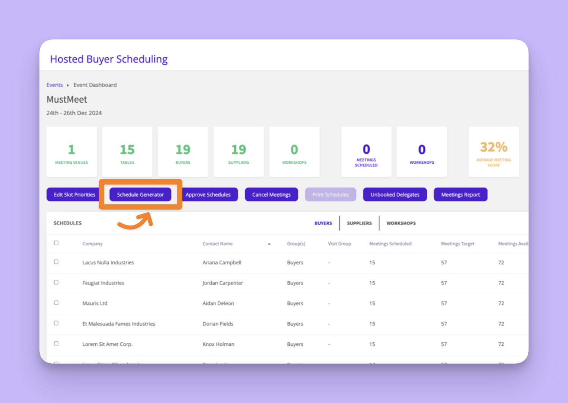Click the disabled Print Schedules button
568x403 pixels.
330,194
